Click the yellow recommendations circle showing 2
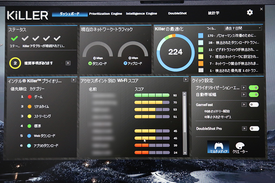This screenshot has height=183, width=275. coord(15,63)
